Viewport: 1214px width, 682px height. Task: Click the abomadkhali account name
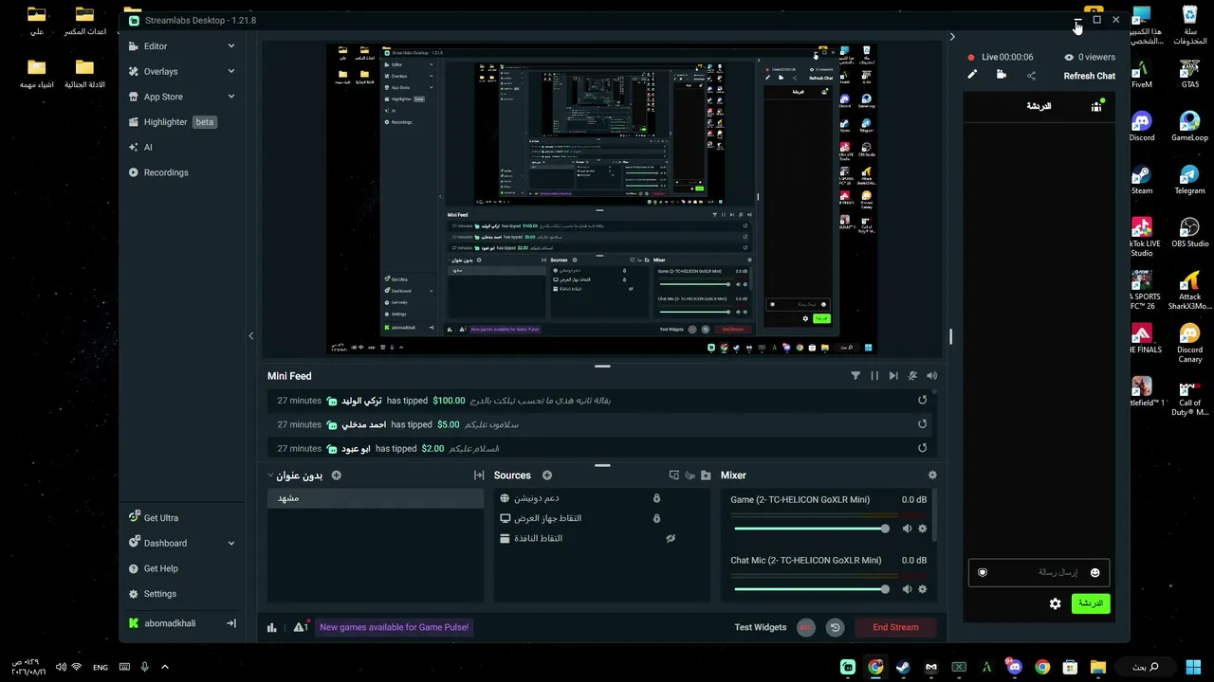click(x=170, y=623)
